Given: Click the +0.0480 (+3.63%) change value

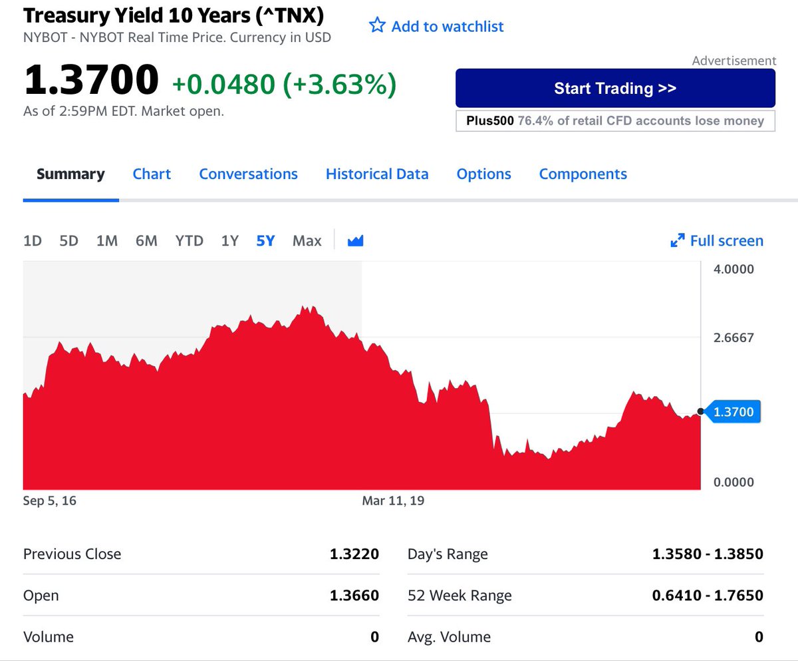Looking at the screenshot, I should (284, 84).
